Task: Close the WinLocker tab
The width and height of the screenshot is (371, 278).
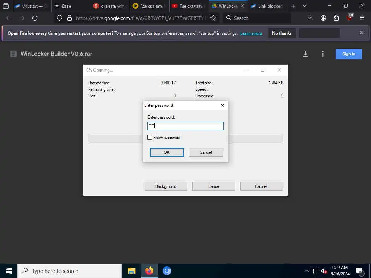Action: pos(242,6)
